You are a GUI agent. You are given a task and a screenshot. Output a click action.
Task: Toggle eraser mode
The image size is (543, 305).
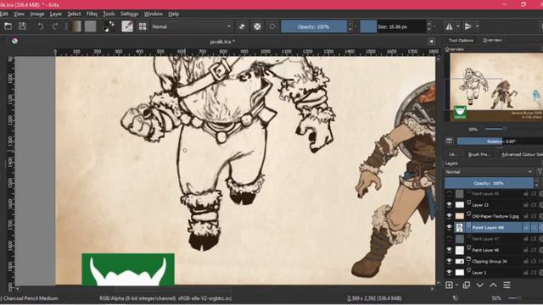click(242, 26)
